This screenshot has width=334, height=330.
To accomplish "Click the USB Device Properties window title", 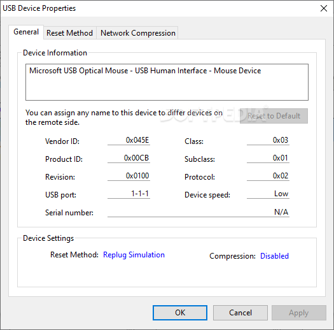I will coord(39,8).
